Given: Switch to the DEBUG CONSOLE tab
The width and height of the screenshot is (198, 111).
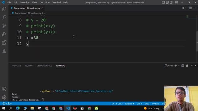Looking at the screenshot, I should point(44,66).
